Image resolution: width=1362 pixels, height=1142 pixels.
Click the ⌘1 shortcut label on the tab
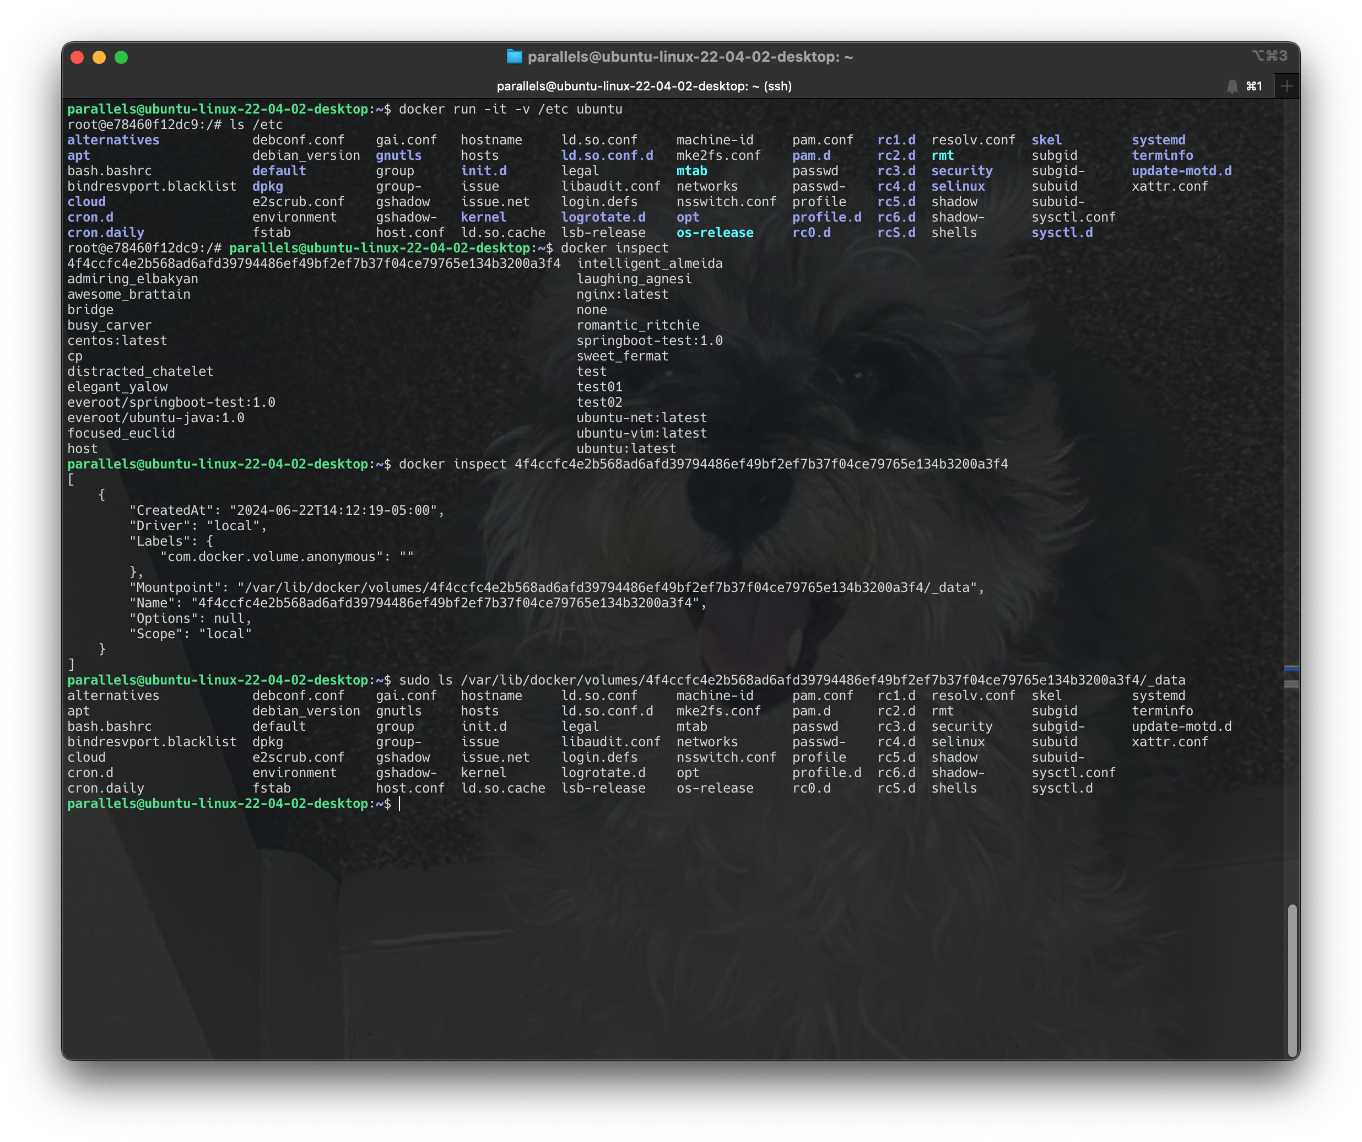[1255, 87]
